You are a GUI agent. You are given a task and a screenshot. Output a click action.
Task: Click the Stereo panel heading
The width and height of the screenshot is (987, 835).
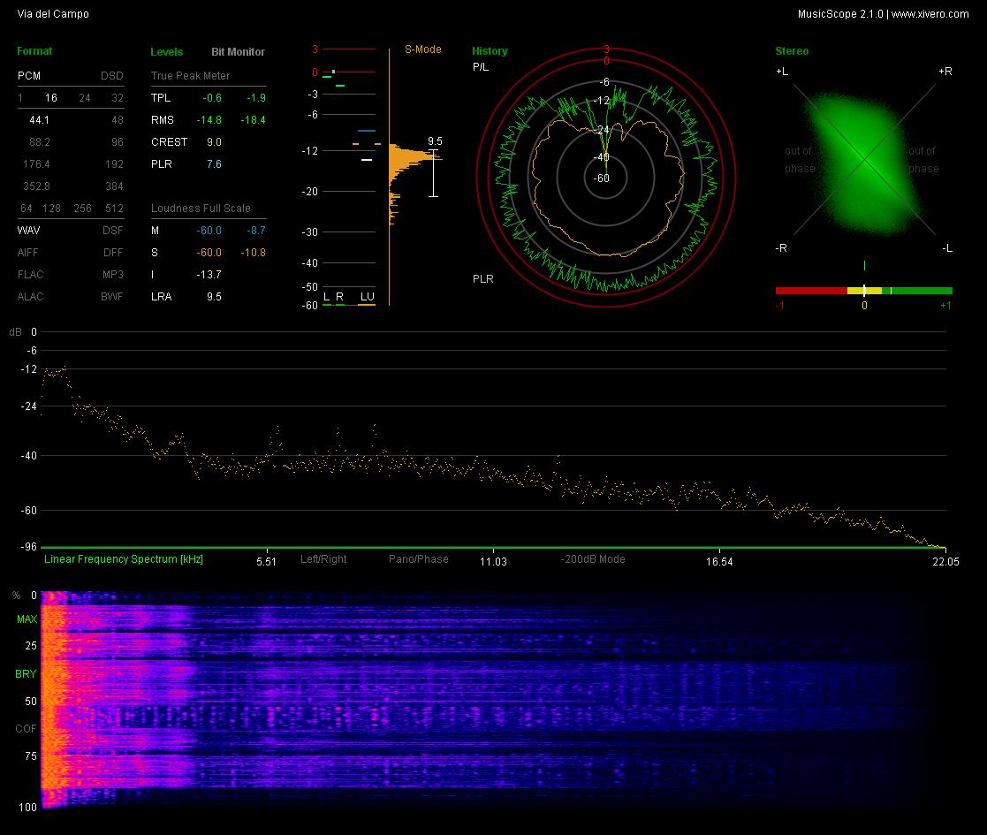791,51
